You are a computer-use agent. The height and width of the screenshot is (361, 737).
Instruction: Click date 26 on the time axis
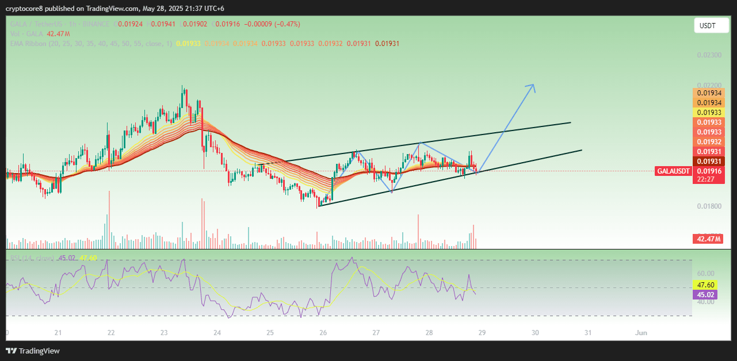[x=323, y=333]
